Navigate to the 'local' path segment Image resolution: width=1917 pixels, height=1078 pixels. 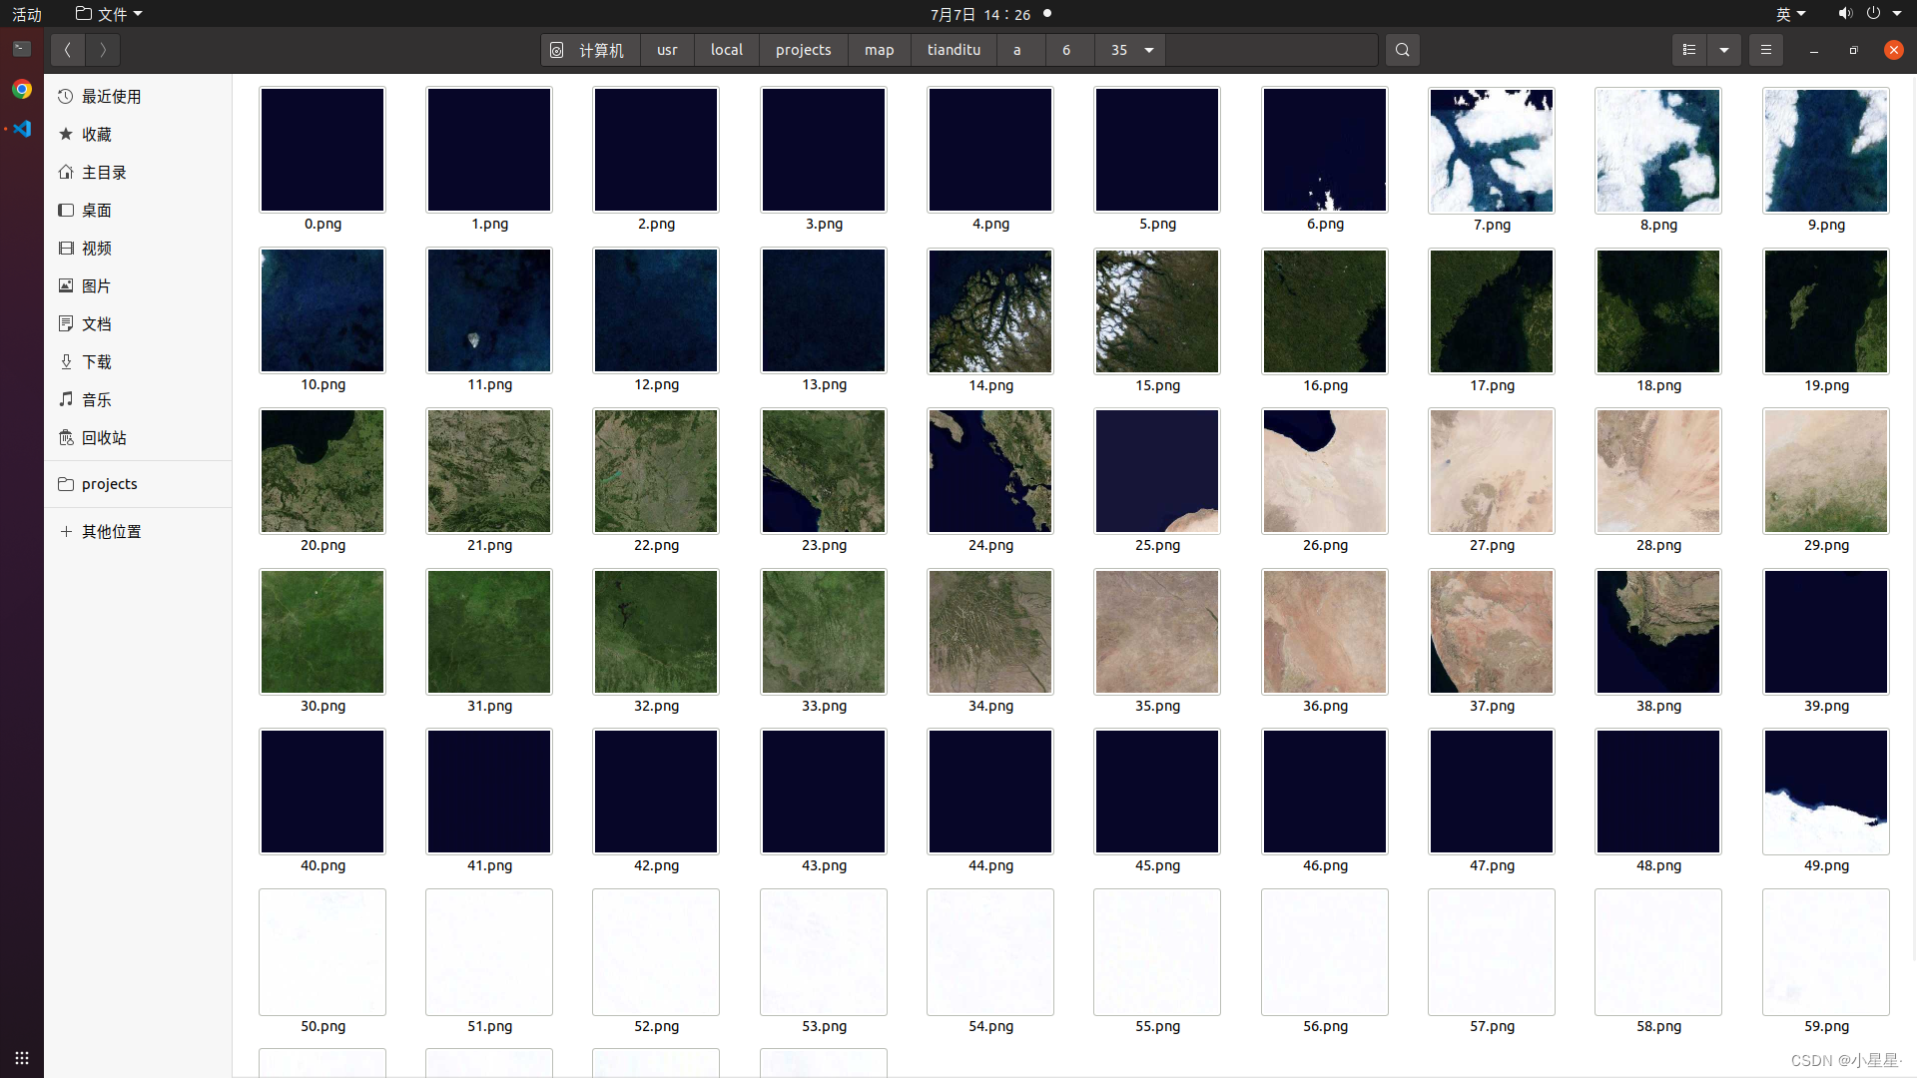coord(727,50)
